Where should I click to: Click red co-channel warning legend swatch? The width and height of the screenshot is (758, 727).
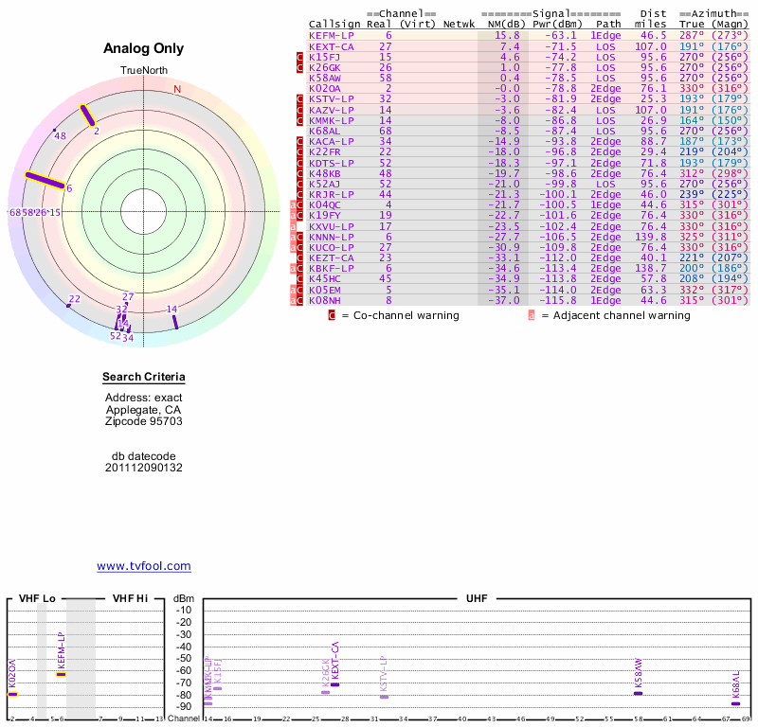[x=332, y=315]
